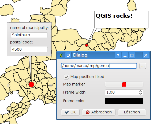Click the window menu icon beside Dialog title
The image size is (153, 126).
(x=68, y=55)
